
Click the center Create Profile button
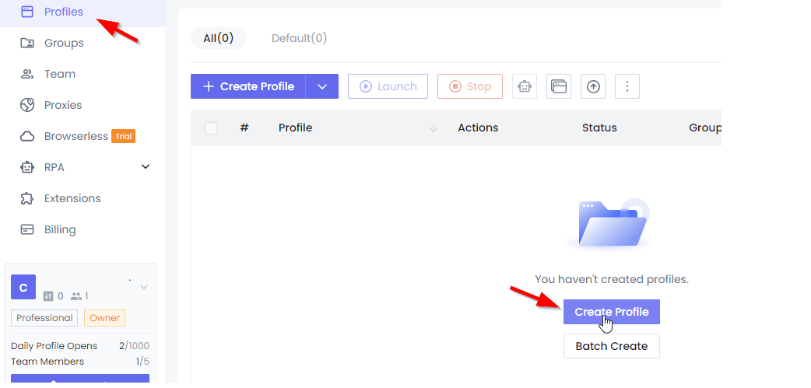(x=611, y=312)
